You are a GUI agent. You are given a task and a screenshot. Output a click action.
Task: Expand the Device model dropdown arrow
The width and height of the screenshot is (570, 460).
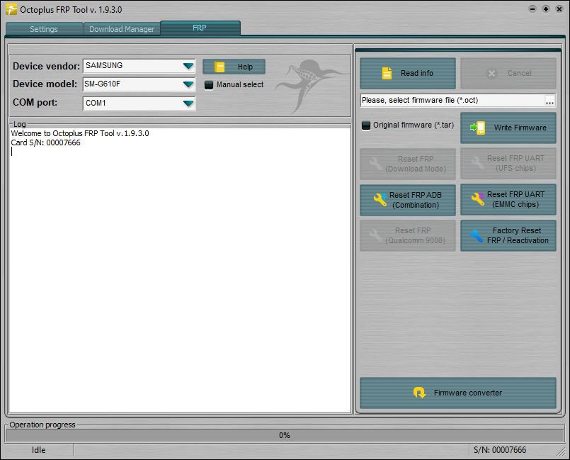(188, 84)
